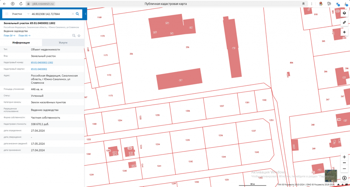350x187 pixels.
Task: Click parcel label 1300 on the map
Action: (94, 124)
